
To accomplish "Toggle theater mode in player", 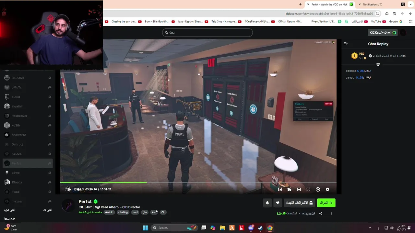I will coord(299,189).
